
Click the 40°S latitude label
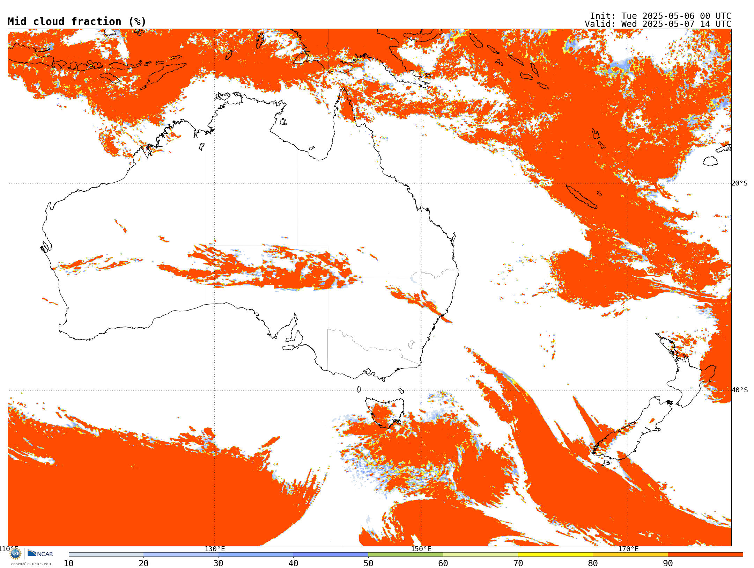(740, 390)
